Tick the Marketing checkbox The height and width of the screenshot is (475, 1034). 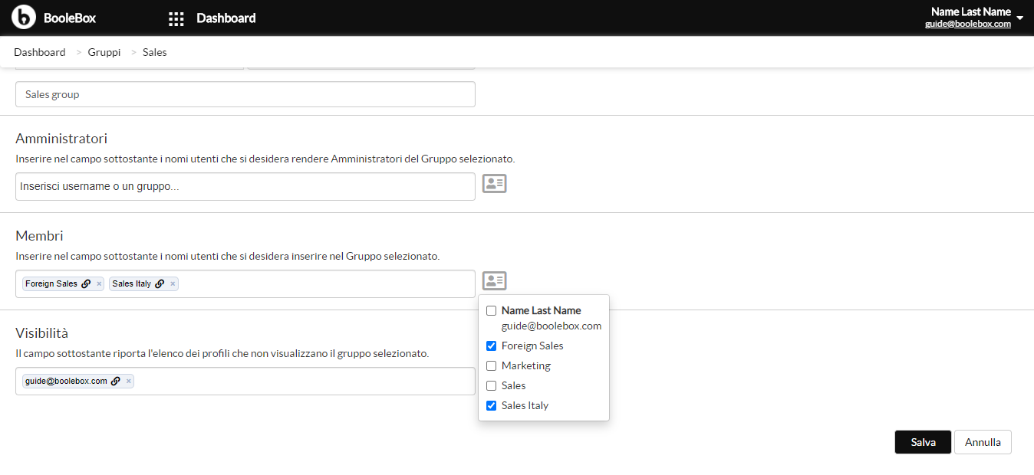click(492, 366)
